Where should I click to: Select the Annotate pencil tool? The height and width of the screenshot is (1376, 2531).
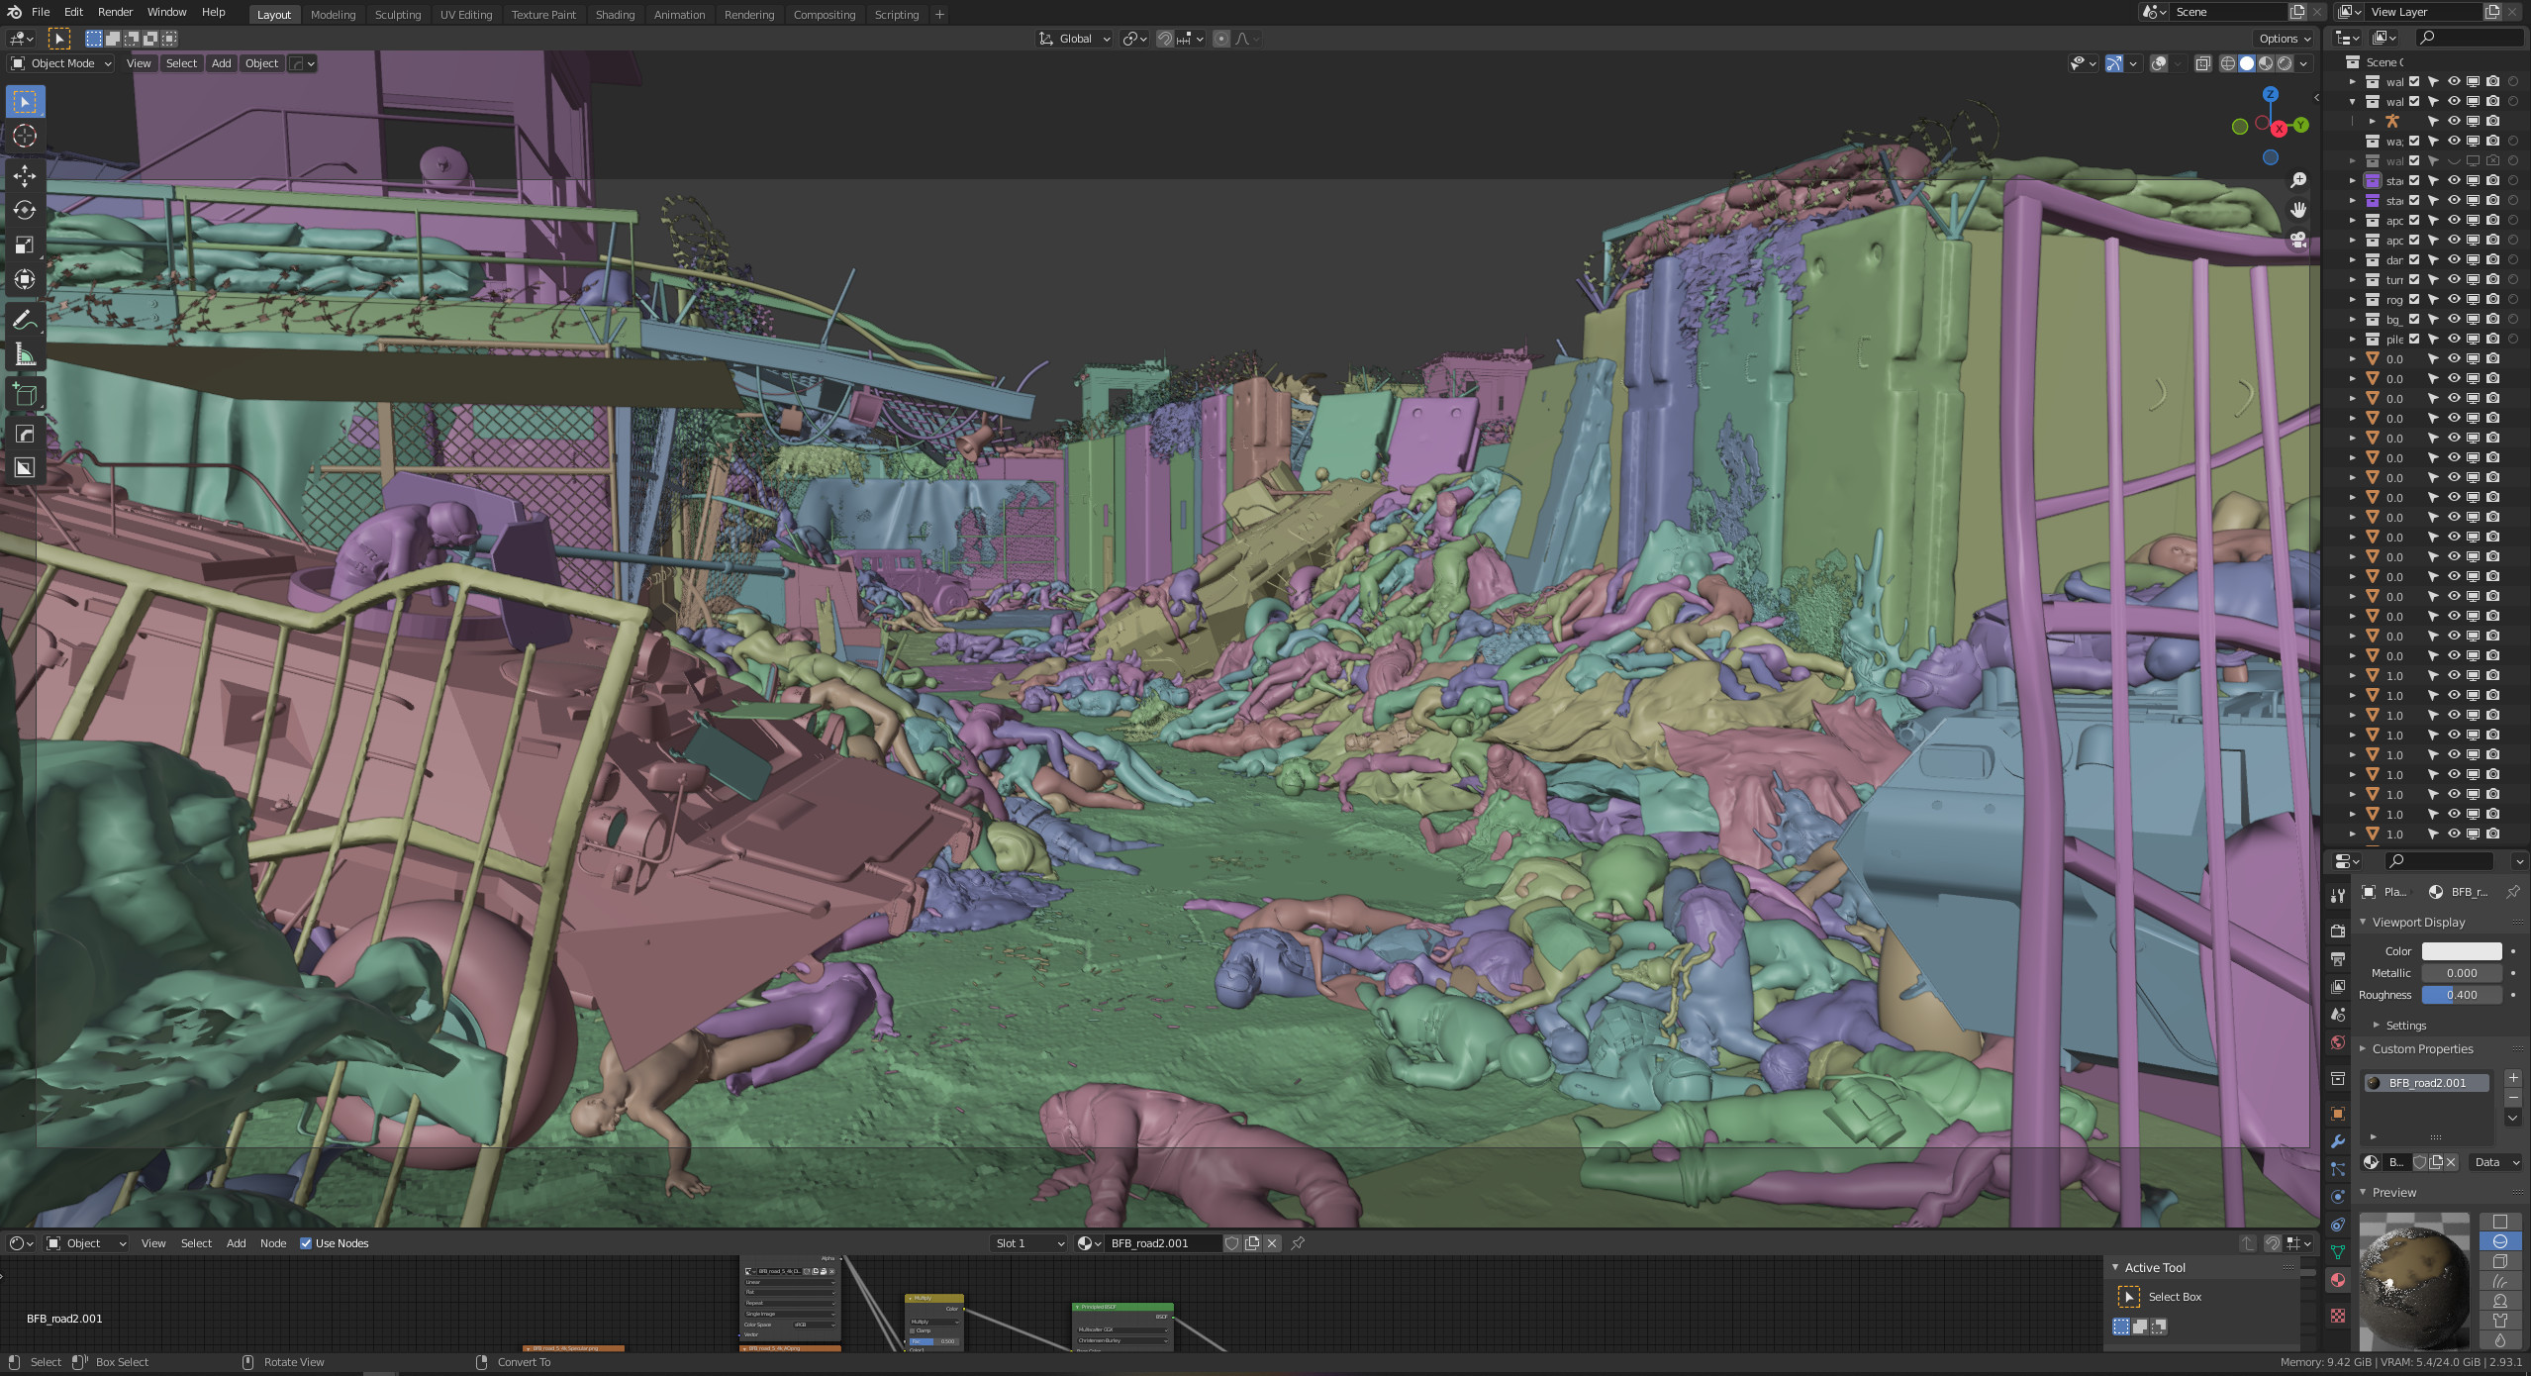pyautogui.click(x=25, y=320)
